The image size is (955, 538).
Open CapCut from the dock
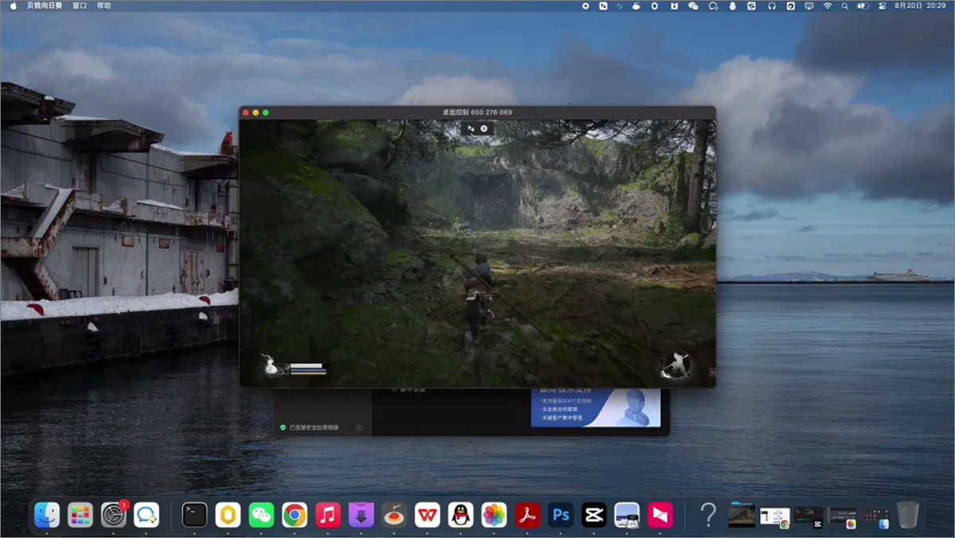tap(594, 515)
